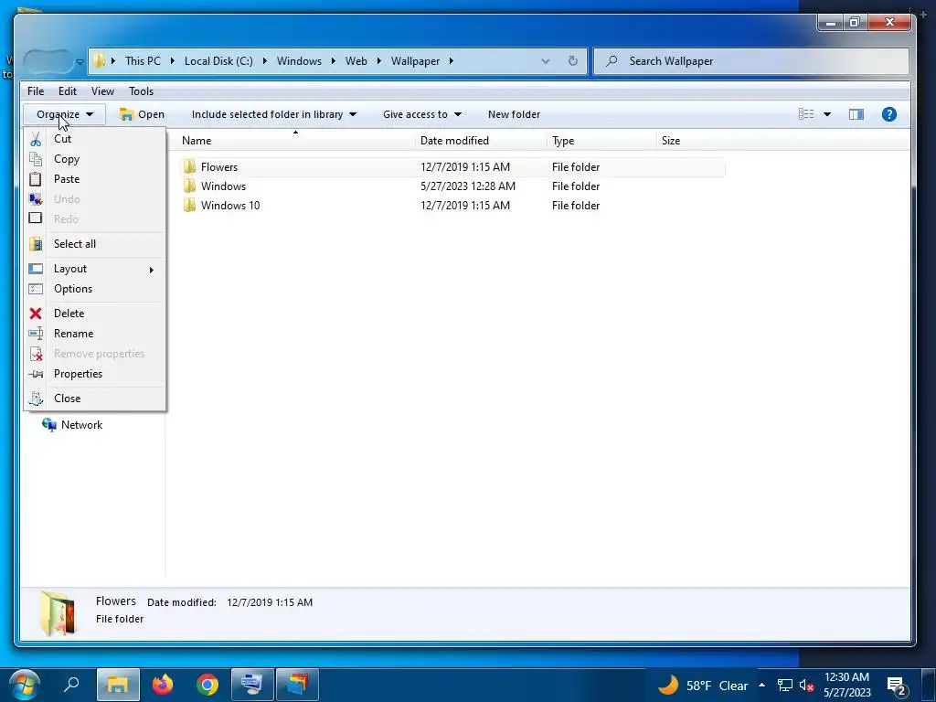Screen dimensions: 936x702
Task: Click the Select all icon
Action: (x=36, y=244)
